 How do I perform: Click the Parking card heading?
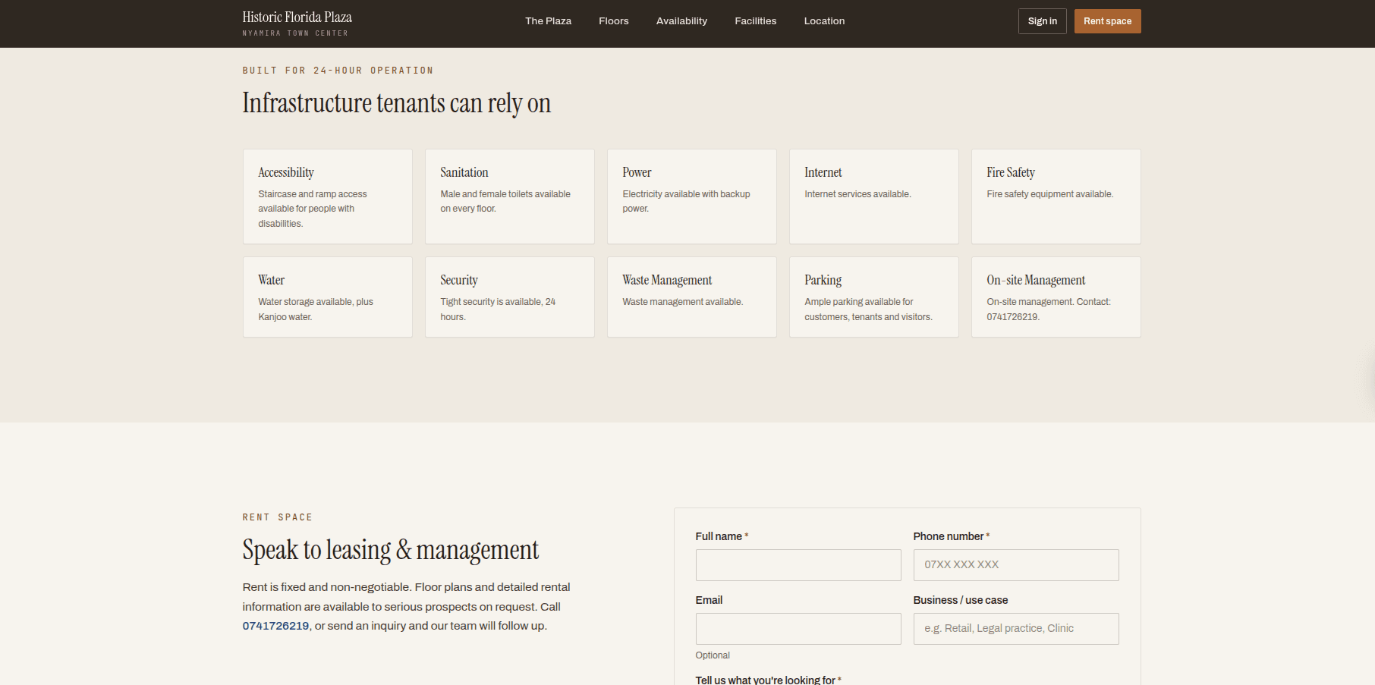pyautogui.click(x=823, y=281)
